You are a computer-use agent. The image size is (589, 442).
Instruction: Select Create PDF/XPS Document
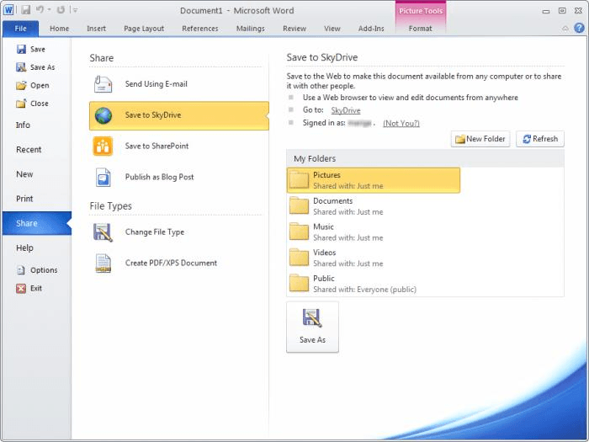(171, 263)
